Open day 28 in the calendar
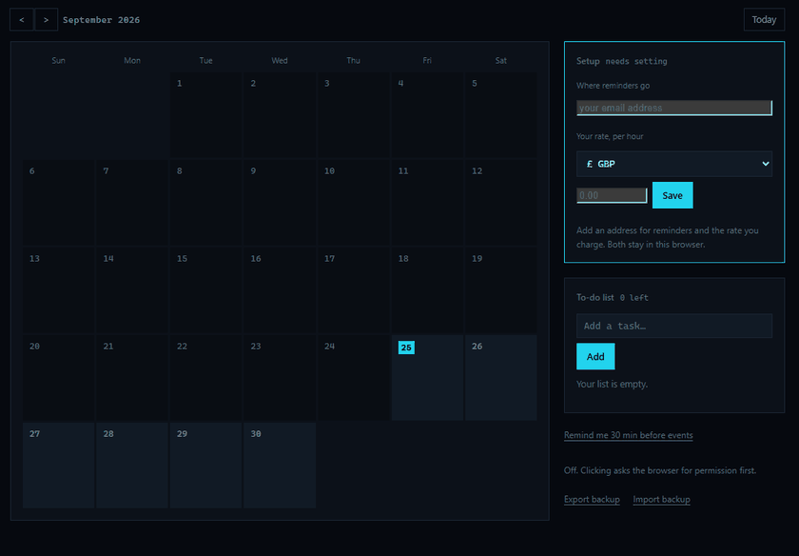The image size is (799, 556). [132, 466]
